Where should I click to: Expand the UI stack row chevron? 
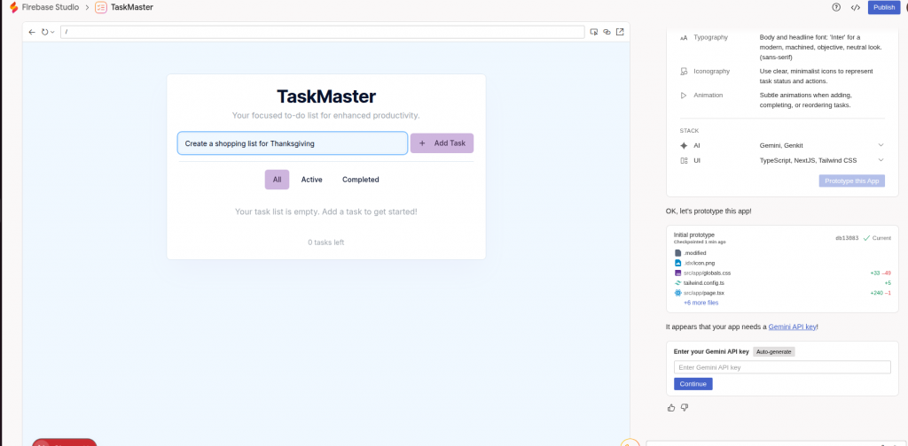click(881, 160)
